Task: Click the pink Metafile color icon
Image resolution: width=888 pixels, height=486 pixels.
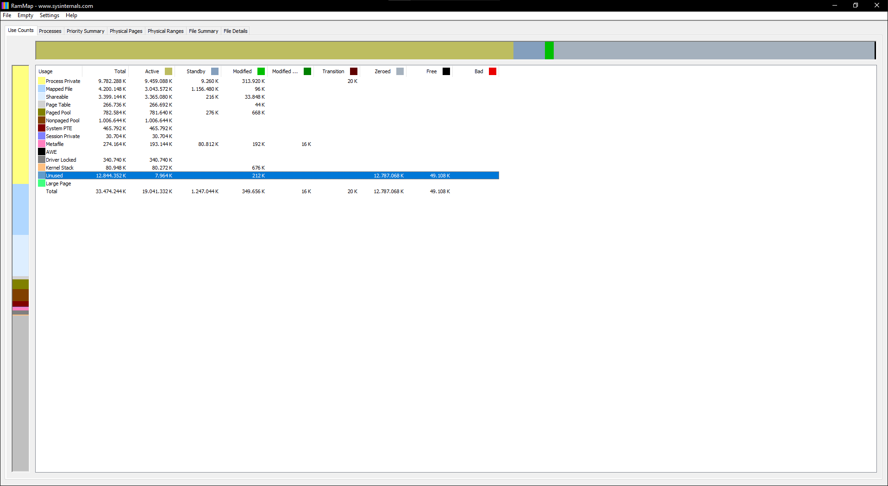Action: click(x=42, y=144)
